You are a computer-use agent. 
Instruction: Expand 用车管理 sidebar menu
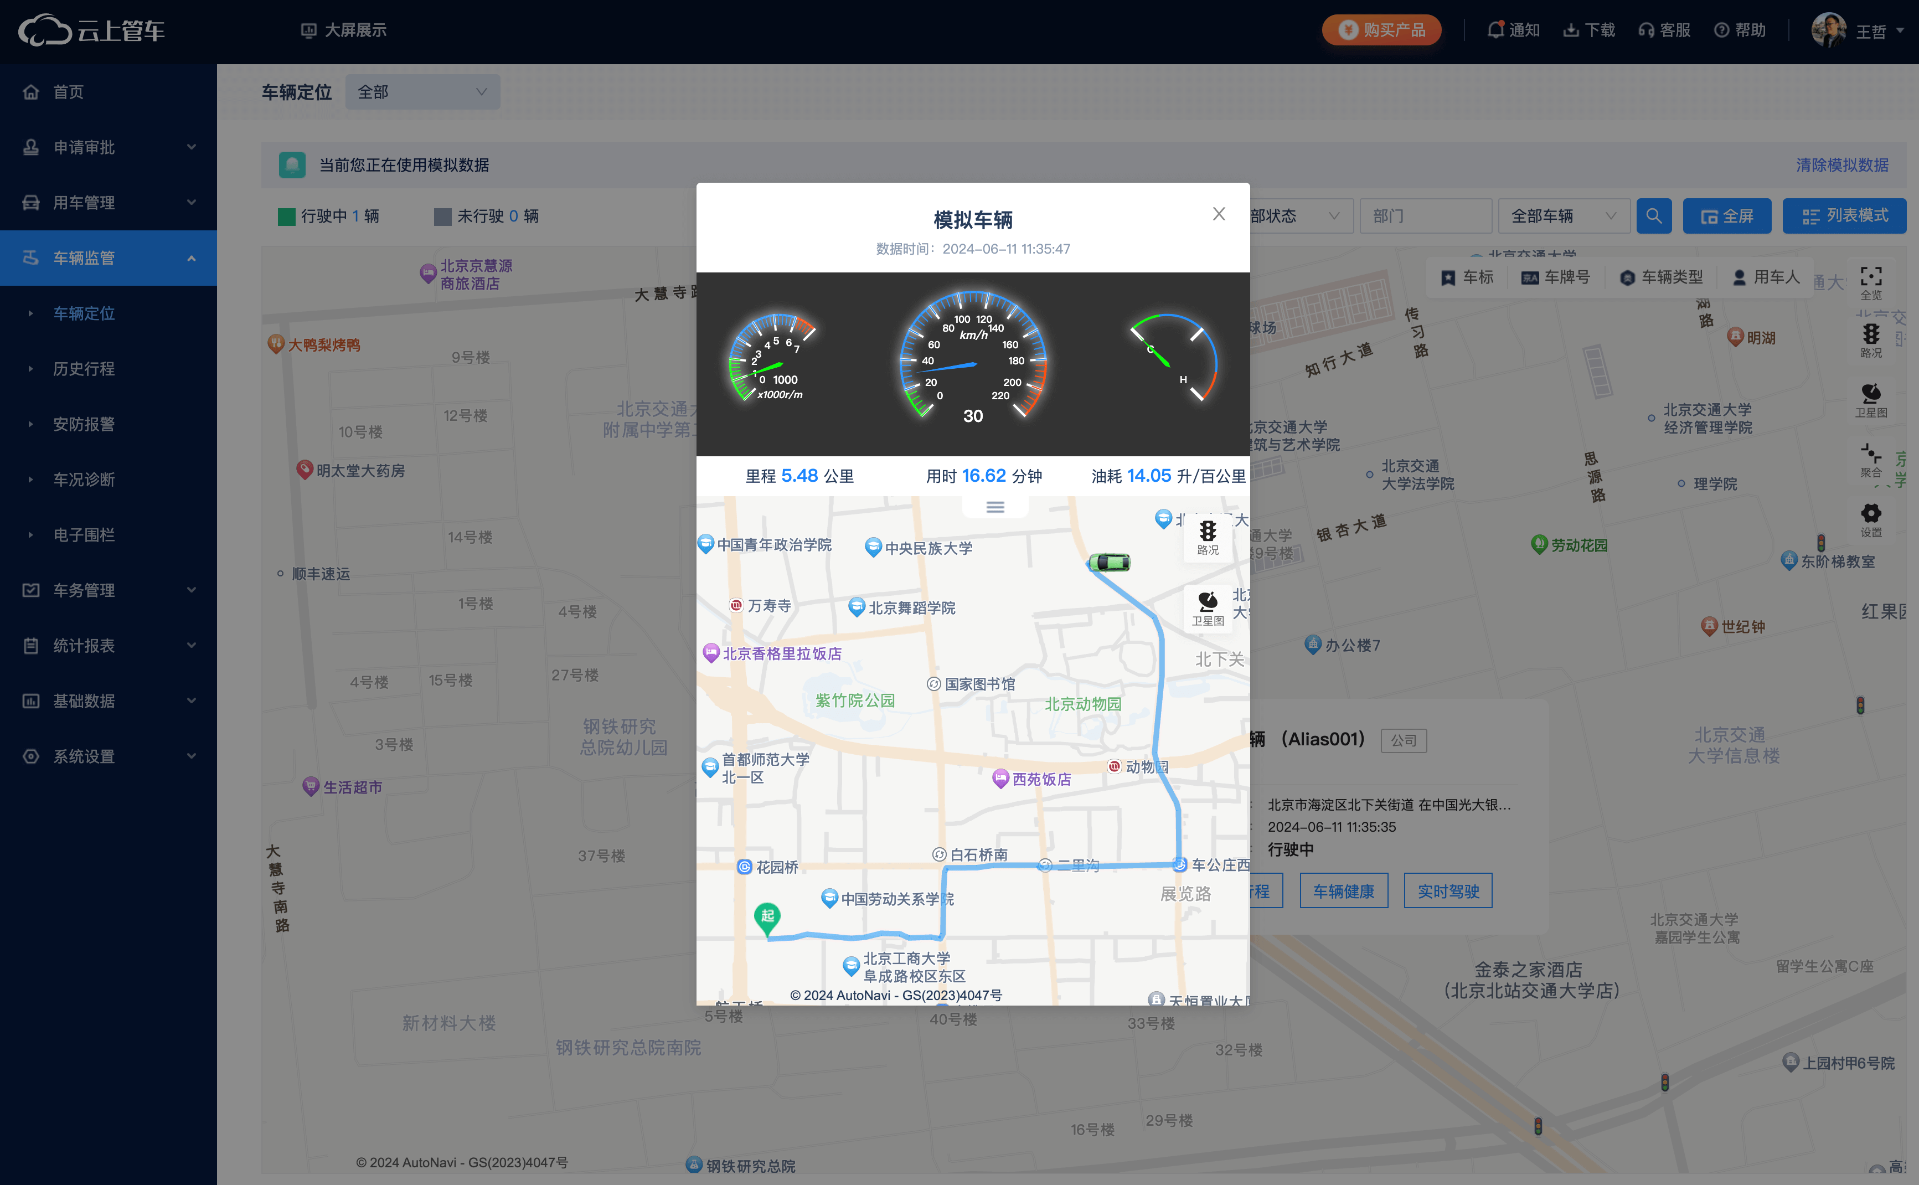(x=108, y=202)
